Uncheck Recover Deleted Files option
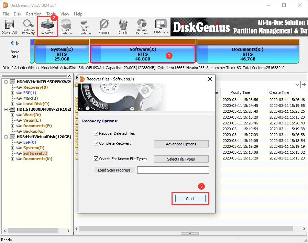308x243 pixels. [x=96, y=133]
